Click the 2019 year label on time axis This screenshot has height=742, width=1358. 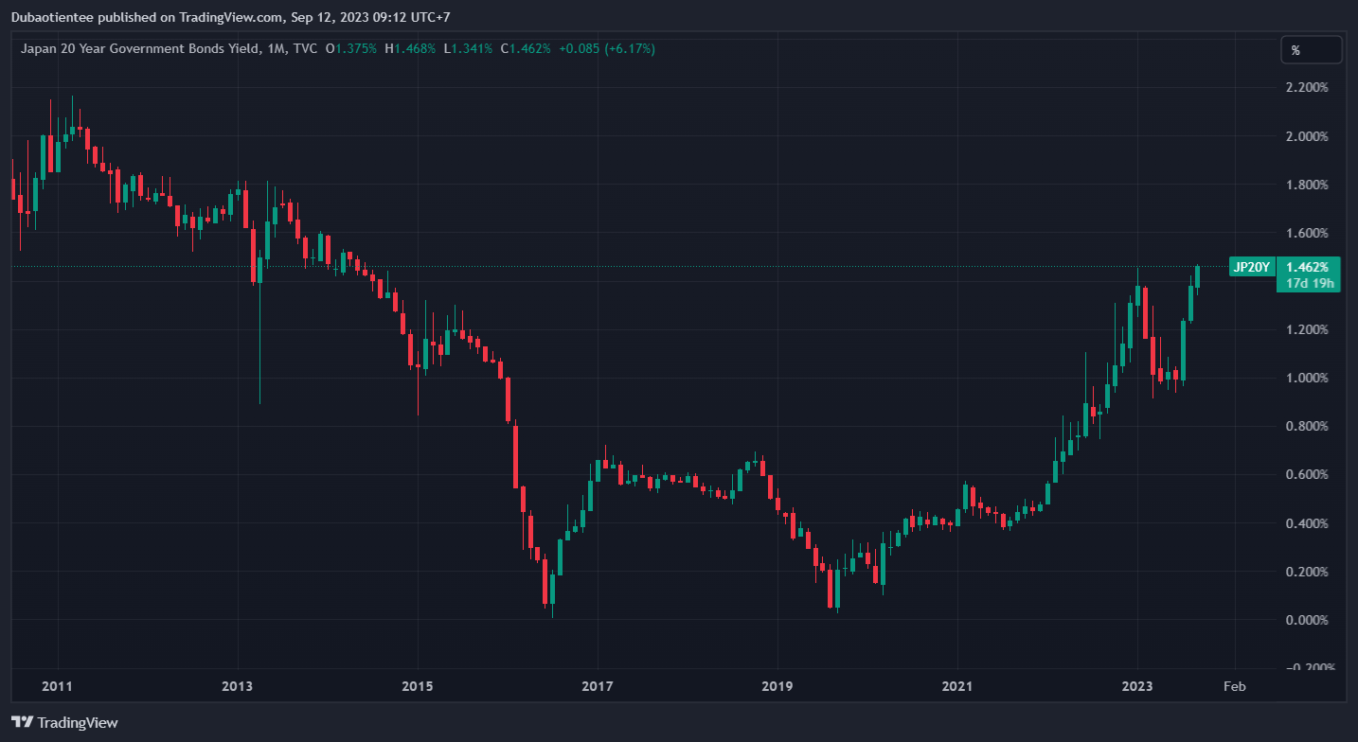point(777,685)
